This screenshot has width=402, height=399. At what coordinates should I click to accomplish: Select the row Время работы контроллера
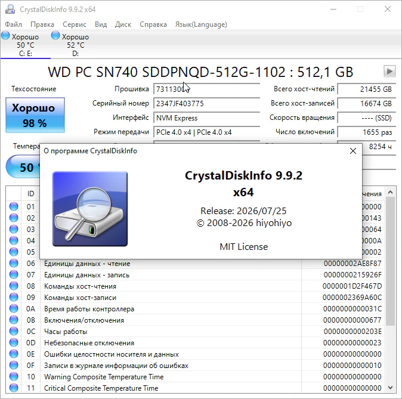196,309
